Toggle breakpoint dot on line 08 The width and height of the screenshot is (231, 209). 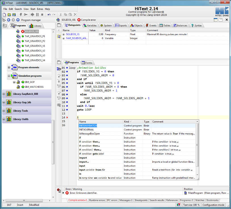pos(67,94)
